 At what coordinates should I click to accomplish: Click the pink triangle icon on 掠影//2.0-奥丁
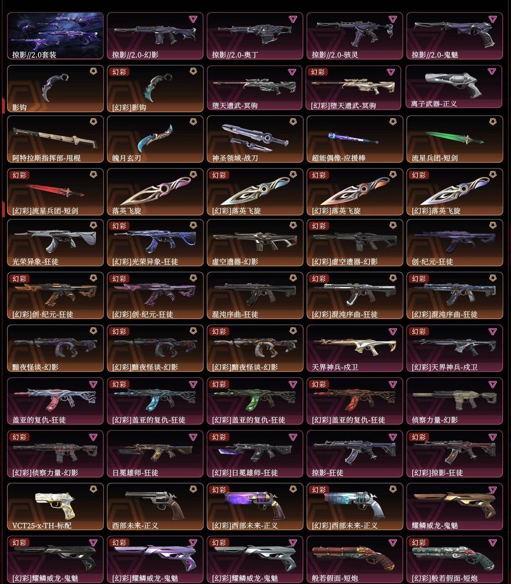pyautogui.click(x=292, y=20)
